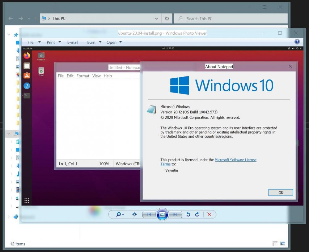This screenshot has height=252, width=309.
Task: Click the Terminal icon in the dock
Action: point(27,96)
